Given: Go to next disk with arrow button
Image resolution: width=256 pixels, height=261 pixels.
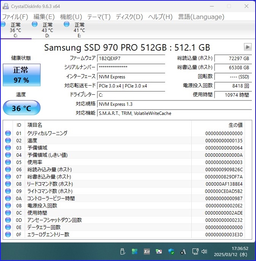Looking at the screenshot, I should (248, 47).
